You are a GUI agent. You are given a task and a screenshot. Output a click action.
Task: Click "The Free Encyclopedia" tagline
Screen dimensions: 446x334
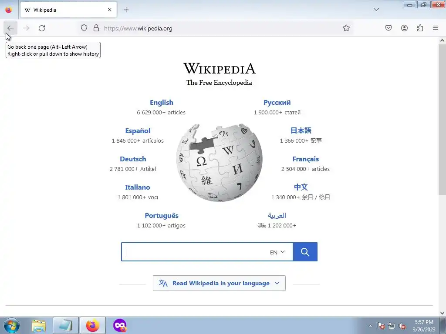[220, 83]
